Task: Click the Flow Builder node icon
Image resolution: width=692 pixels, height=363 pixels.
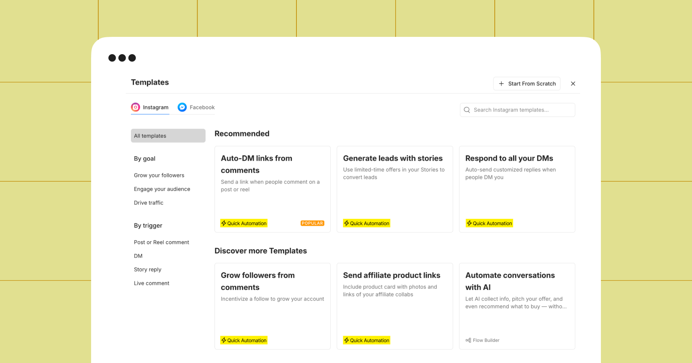Action: coord(468,340)
